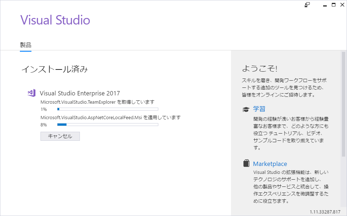347x216 pixels.
Task: Click the feedback icon in the title bar
Action: click(x=307, y=5)
